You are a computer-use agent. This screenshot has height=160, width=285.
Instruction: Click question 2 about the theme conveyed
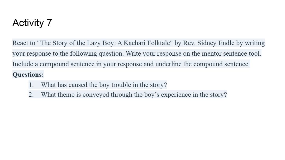(x=134, y=95)
